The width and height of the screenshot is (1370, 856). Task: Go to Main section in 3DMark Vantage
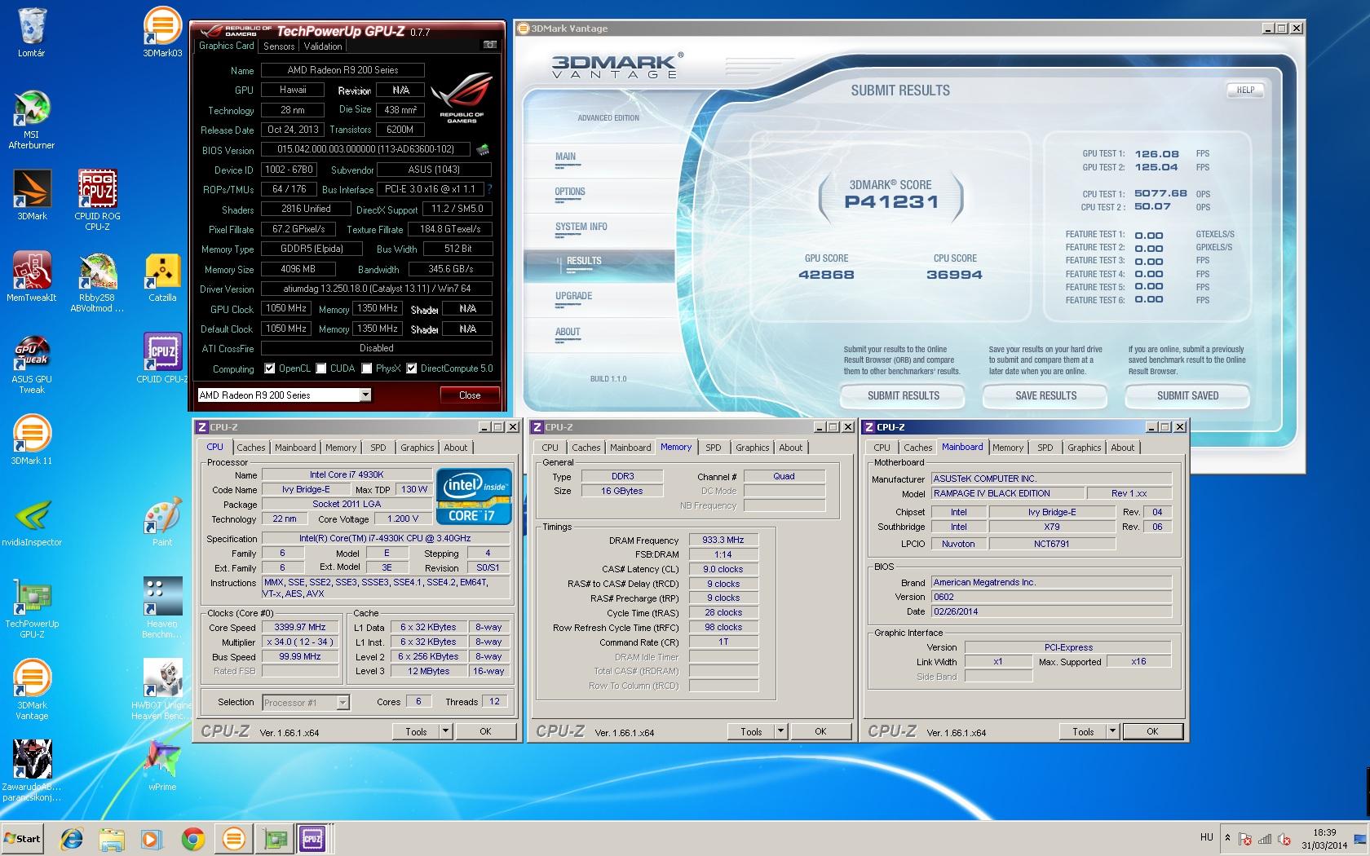(566, 157)
